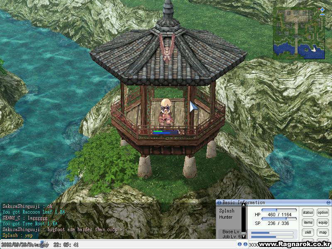Click the minimap overview of the area
The width and height of the screenshot is (332, 249).
pyautogui.click(x=299, y=33)
